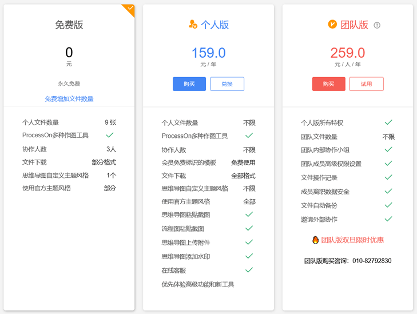Click the 全部 official theme value

[249, 202]
